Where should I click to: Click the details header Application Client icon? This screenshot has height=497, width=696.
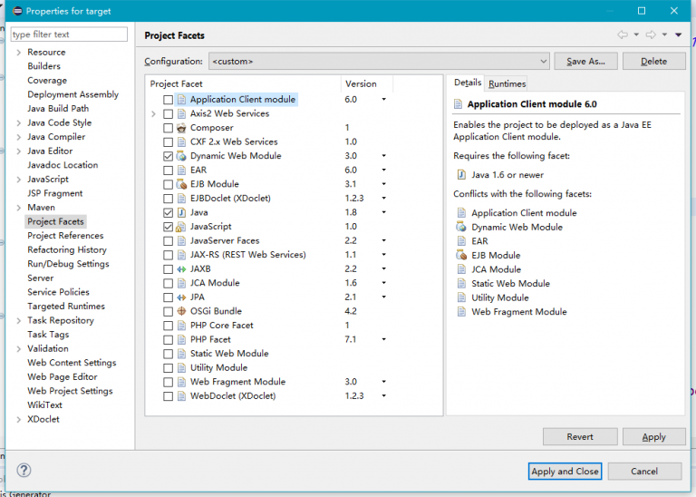click(x=458, y=104)
